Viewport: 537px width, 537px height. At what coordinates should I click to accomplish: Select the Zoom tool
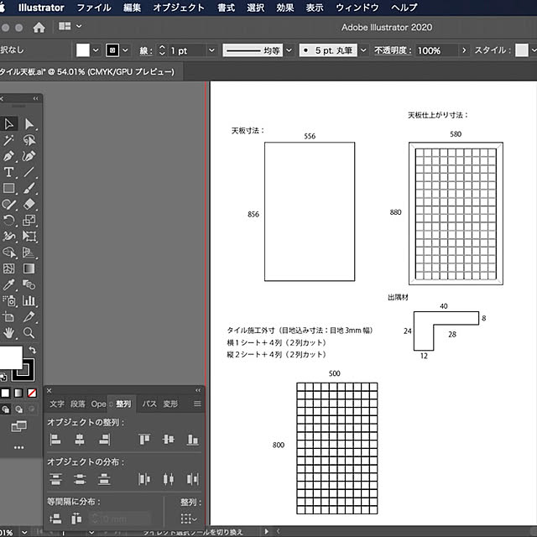29,333
